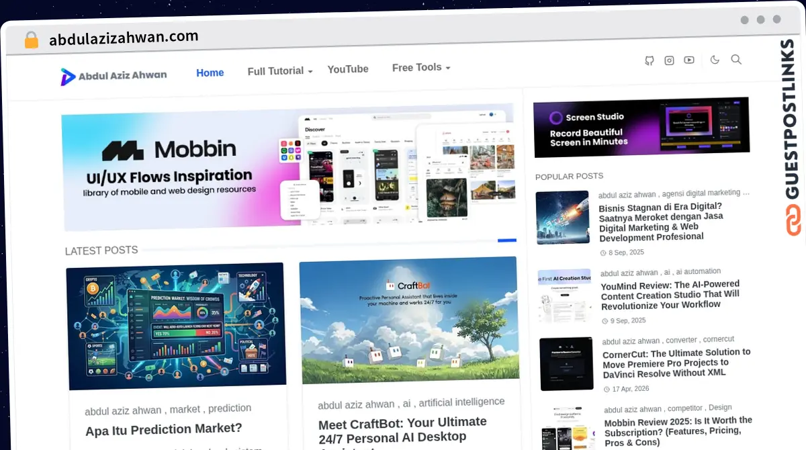Open site search with the magnifier icon
This screenshot has width=806, height=450.
(x=736, y=59)
